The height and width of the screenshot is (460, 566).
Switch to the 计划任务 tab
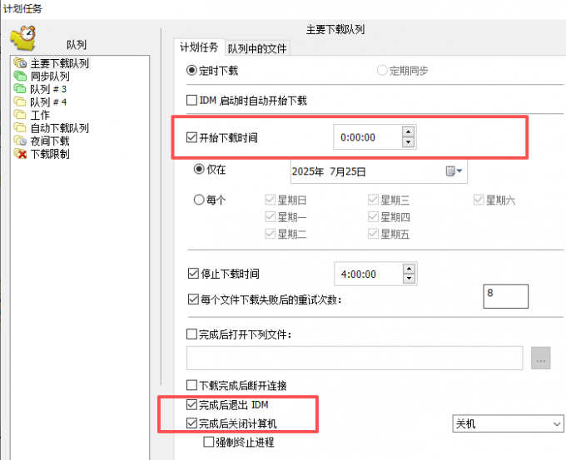tap(199, 47)
